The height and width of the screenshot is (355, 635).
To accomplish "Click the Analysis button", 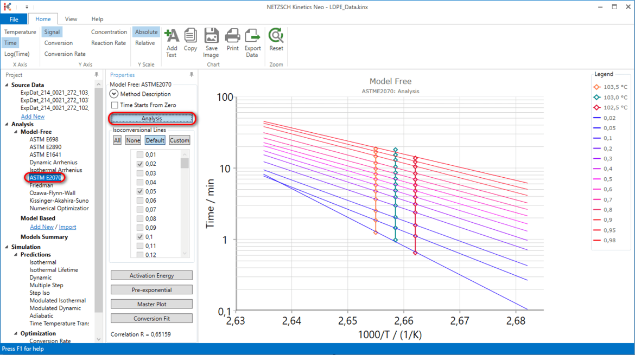I will [151, 119].
